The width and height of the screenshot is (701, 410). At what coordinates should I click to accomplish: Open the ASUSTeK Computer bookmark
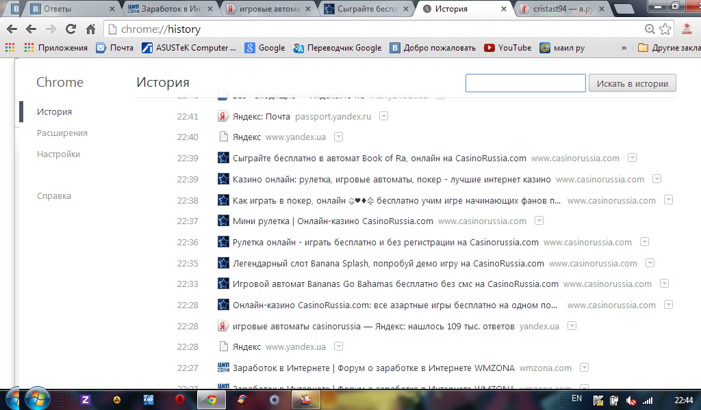pos(189,48)
